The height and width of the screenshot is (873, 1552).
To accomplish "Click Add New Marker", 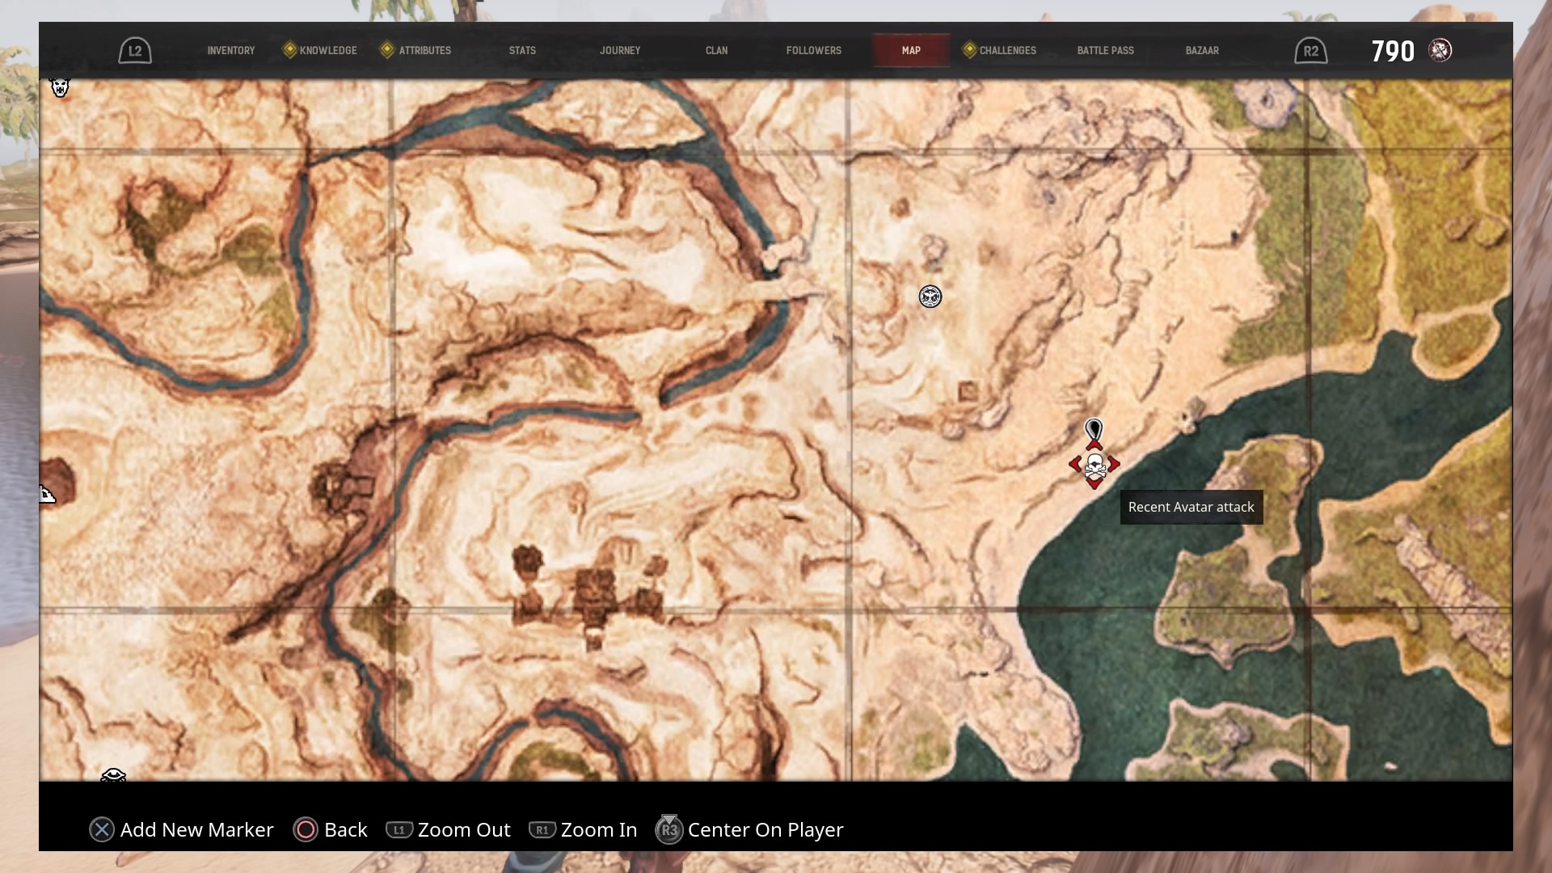I will 196,829.
